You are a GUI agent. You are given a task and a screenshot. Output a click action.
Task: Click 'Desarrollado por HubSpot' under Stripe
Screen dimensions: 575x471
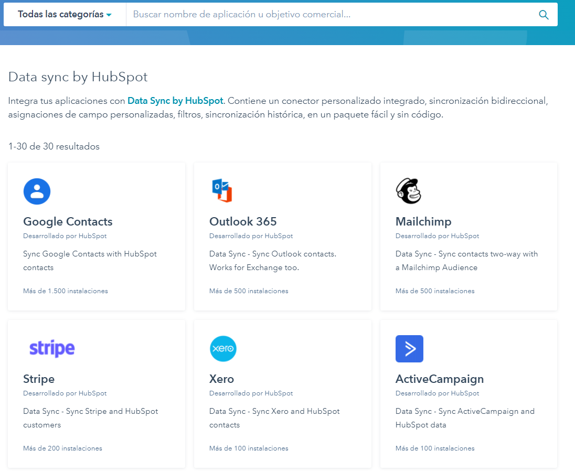(x=65, y=393)
